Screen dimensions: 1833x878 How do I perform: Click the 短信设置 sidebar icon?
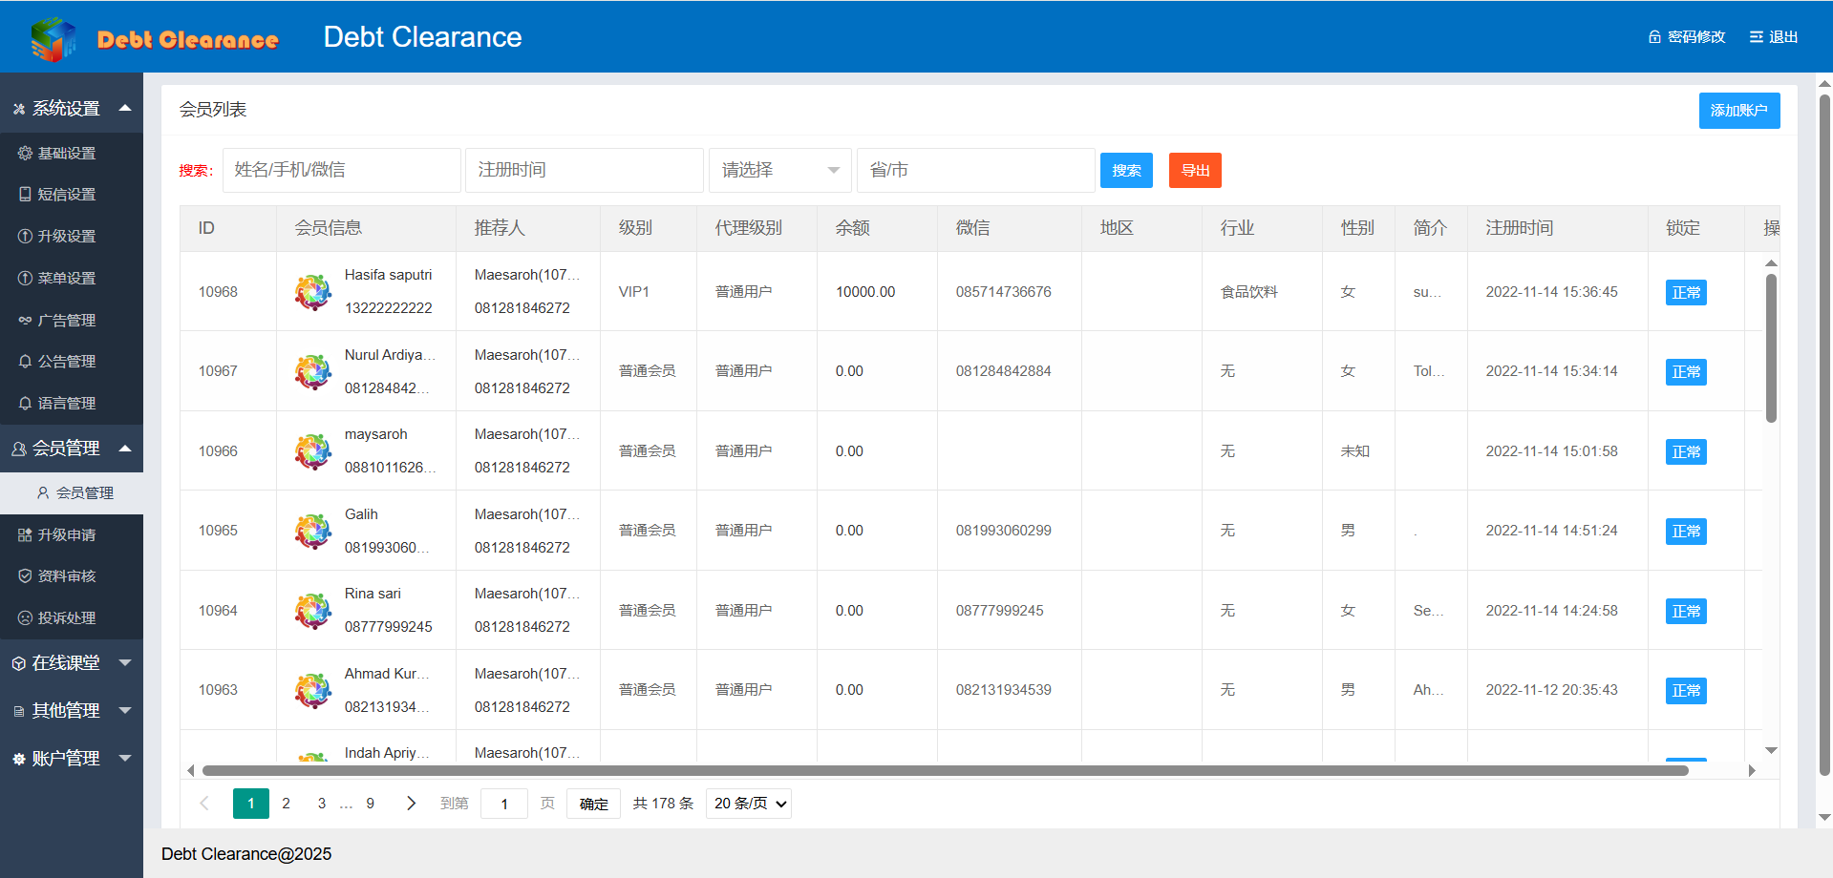25,195
